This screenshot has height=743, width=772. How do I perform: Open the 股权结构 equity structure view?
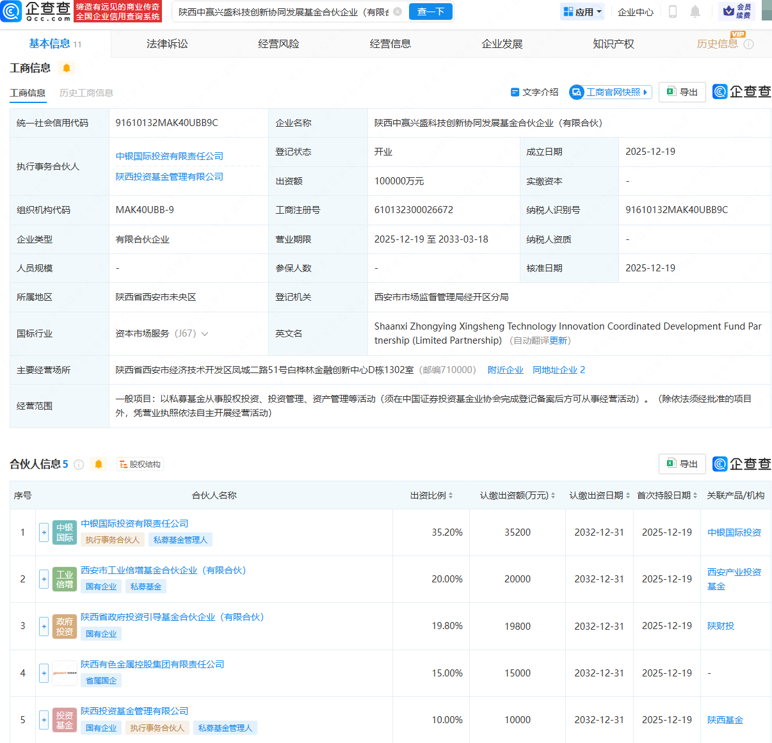140,465
